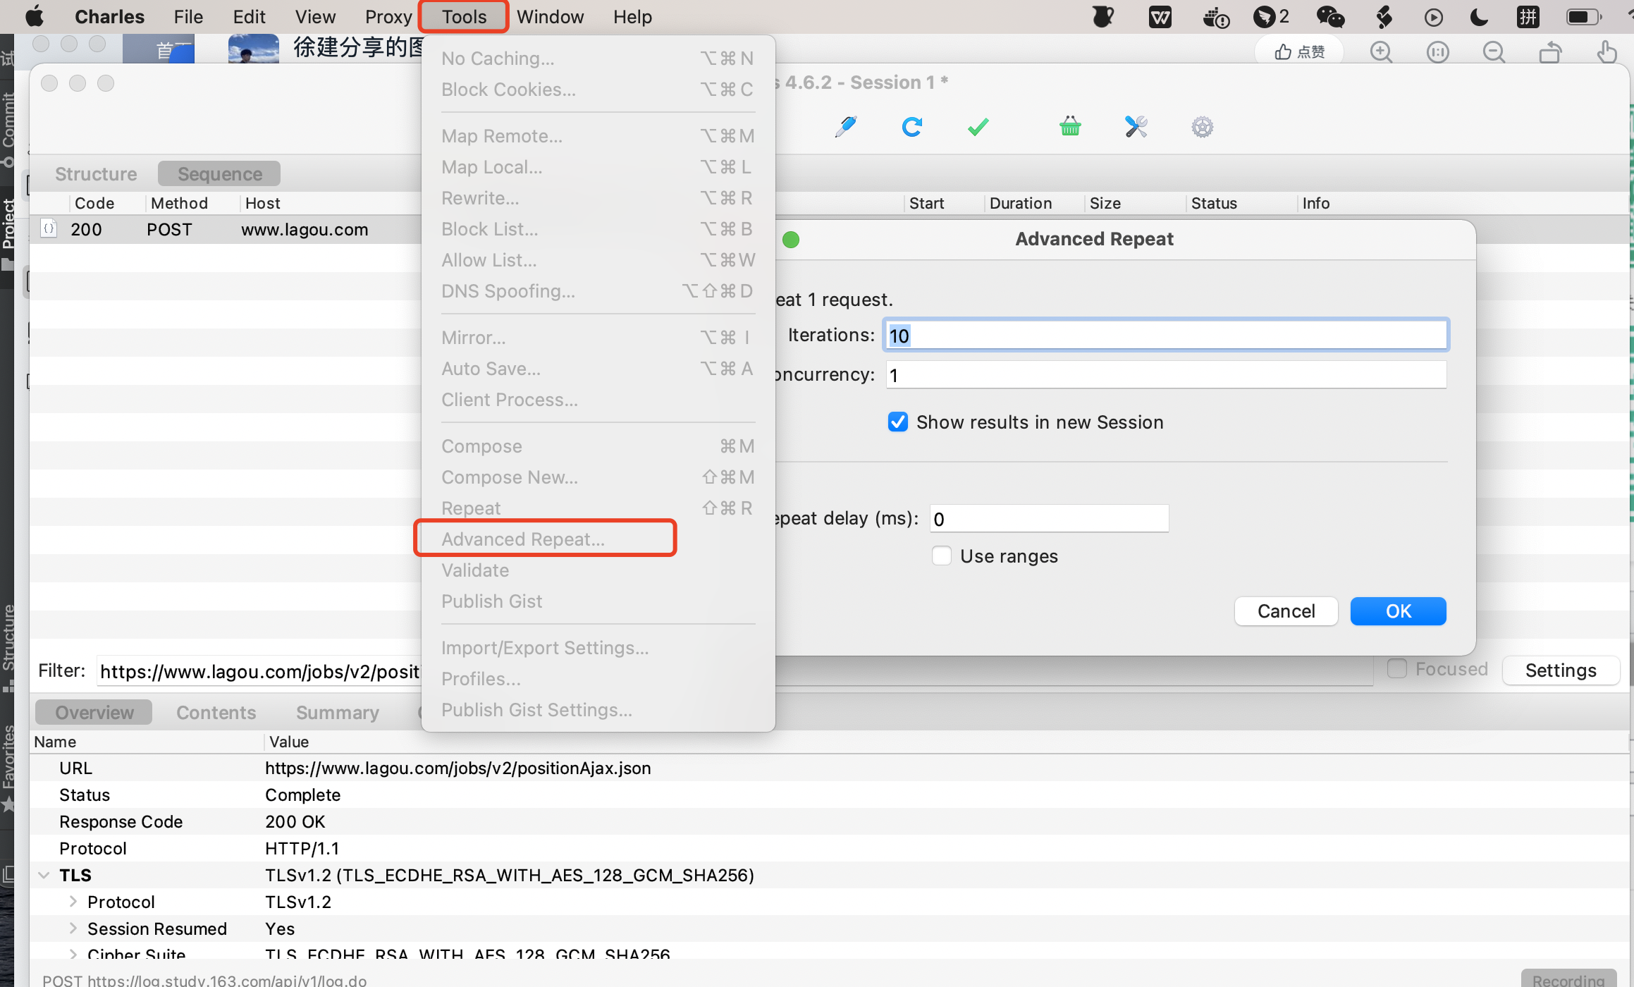
Task: Select Block List... menu item
Action: click(489, 229)
